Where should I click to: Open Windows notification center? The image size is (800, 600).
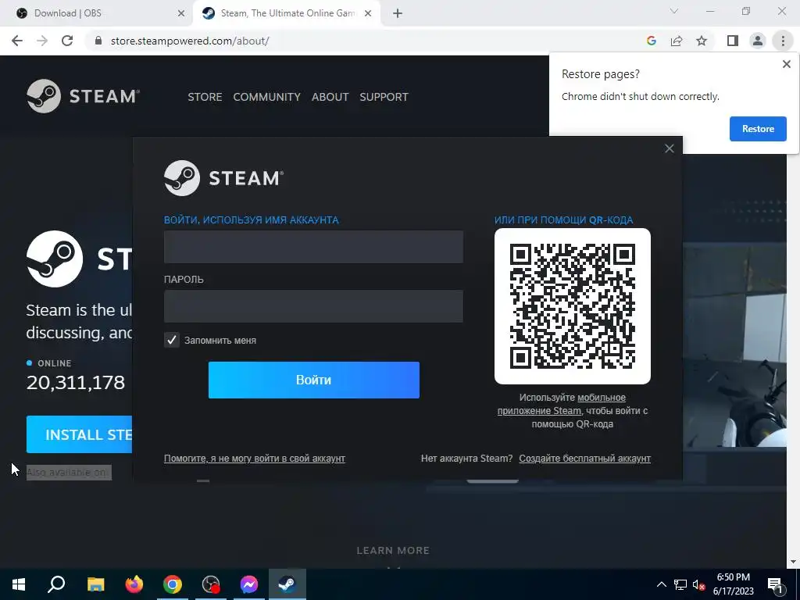pos(776,584)
